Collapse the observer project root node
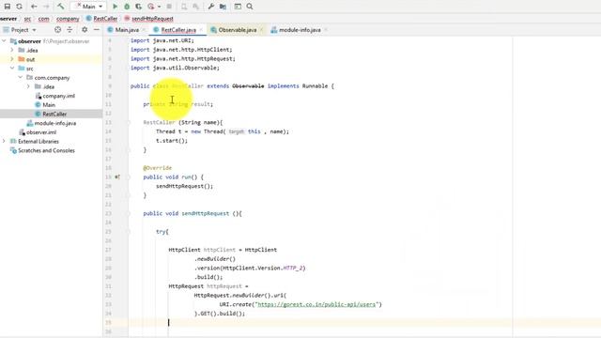This screenshot has width=601, height=338. 4,41
